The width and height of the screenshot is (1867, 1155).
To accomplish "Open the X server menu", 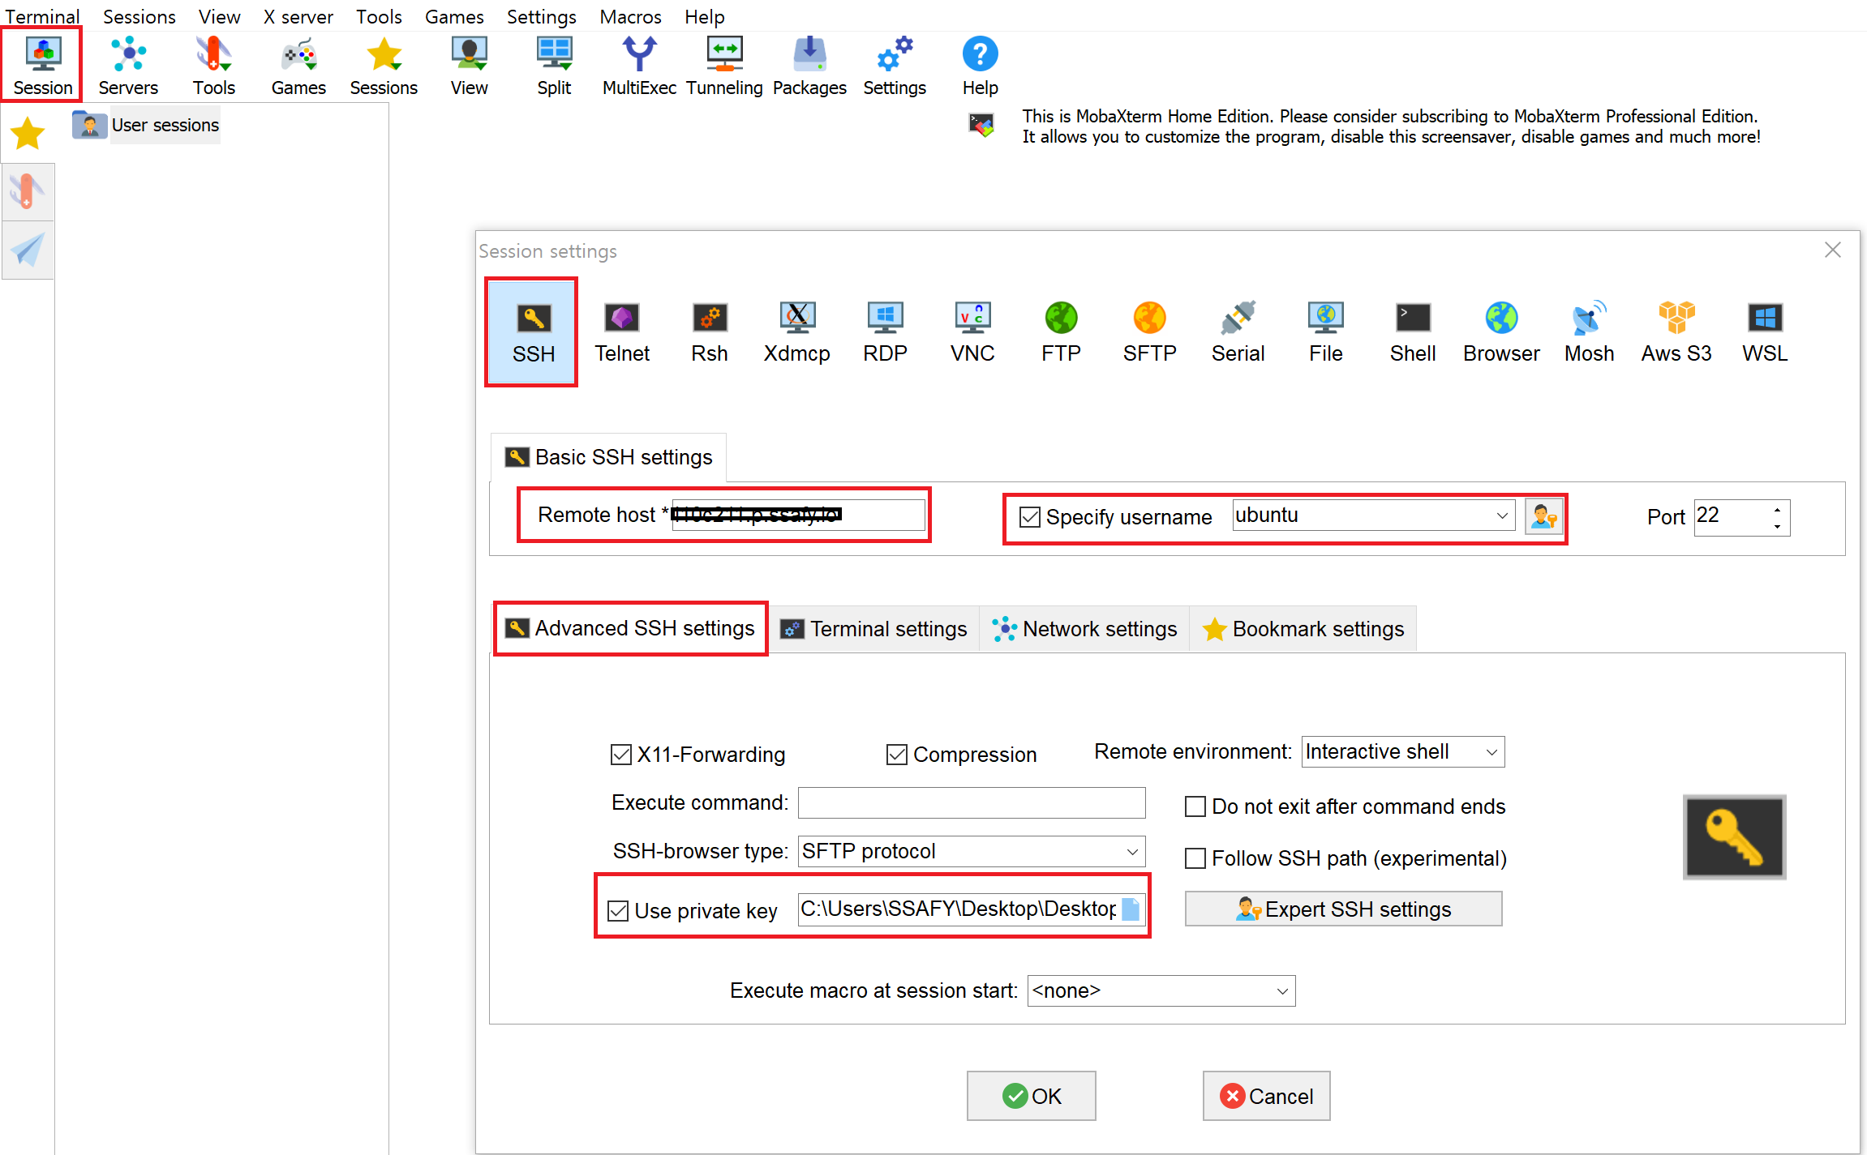I will click(298, 16).
